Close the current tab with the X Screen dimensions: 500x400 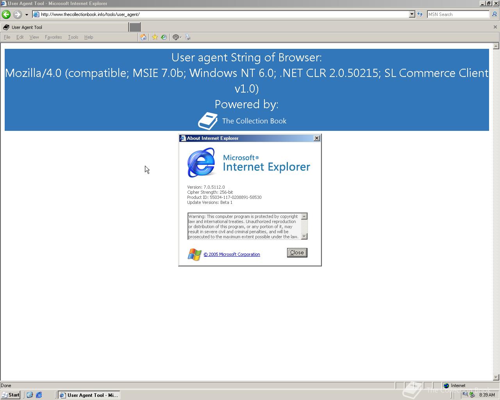pos(495,27)
